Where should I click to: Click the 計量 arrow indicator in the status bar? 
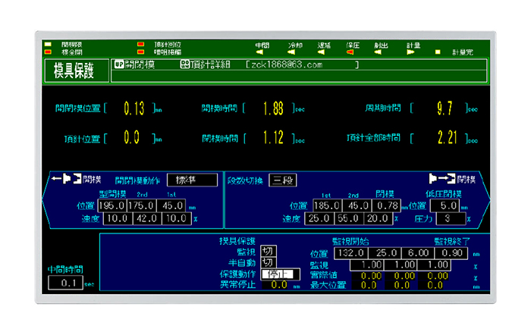coord(410,52)
